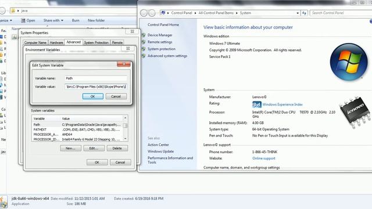
Task: Open Control Panel Home link
Action: (163, 24)
